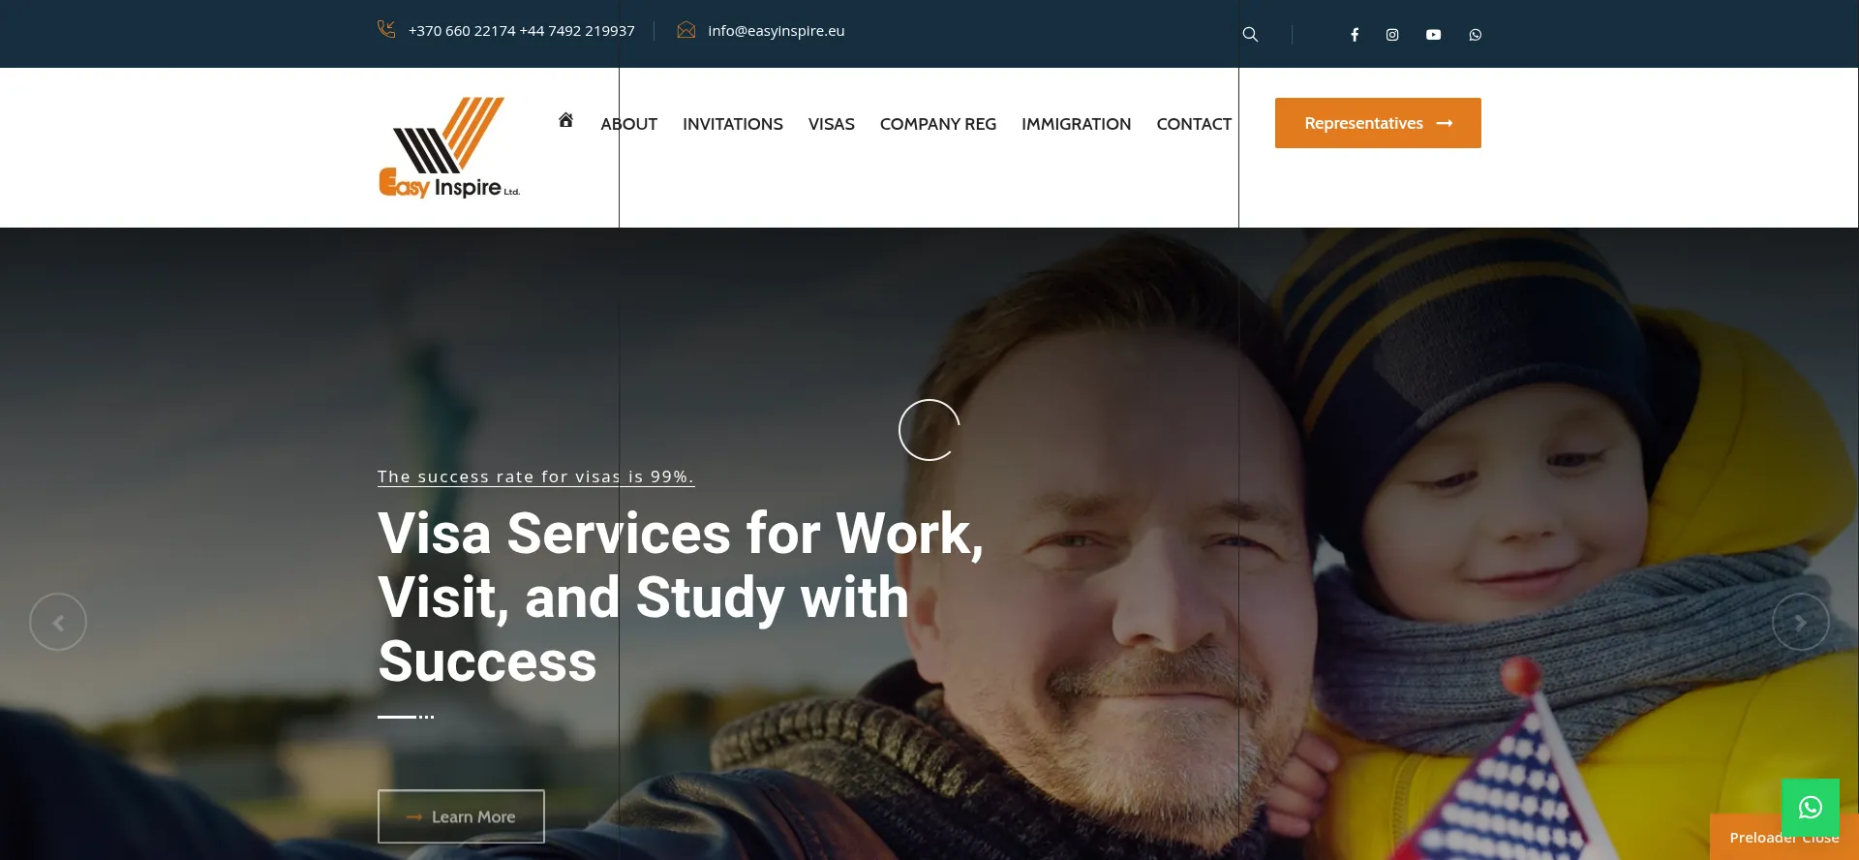Screen dimensions: 1859x860
Task: Open the green WhatsApp chat button
Action: point(1810,808)
